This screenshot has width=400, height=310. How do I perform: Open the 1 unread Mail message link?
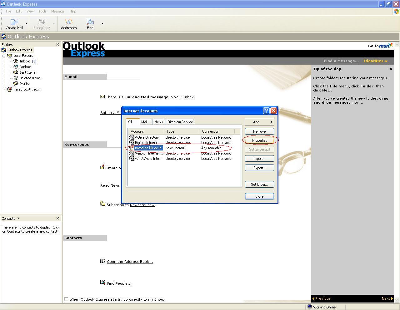pos(145,97)
